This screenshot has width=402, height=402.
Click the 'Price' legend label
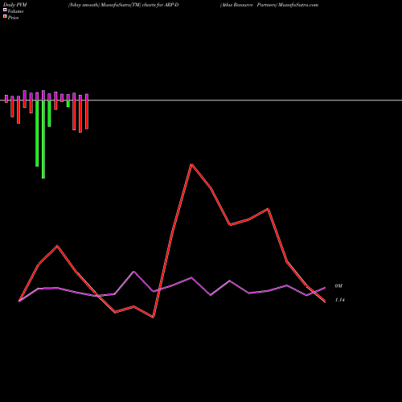click(13, 18)
